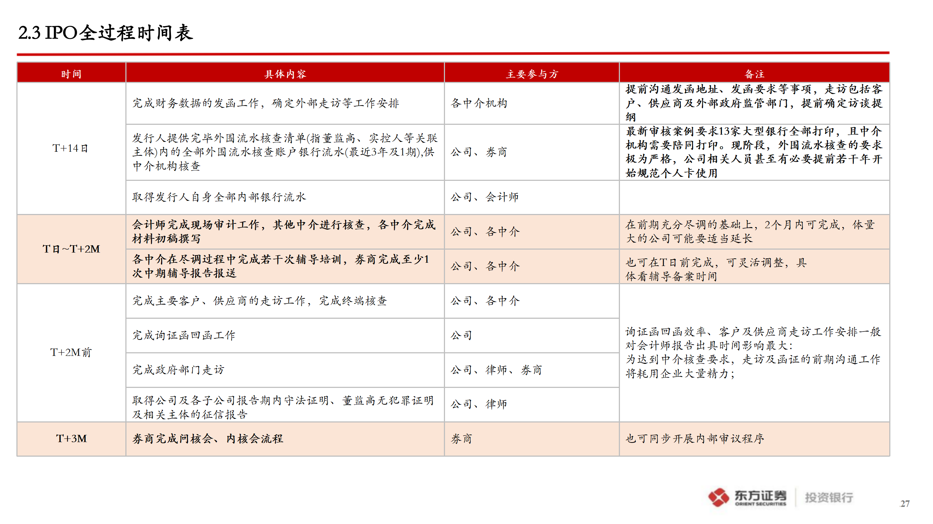Click the '公司、律师' participant cell
Screen dimensions: 933x524
click(x=532, y=404)
